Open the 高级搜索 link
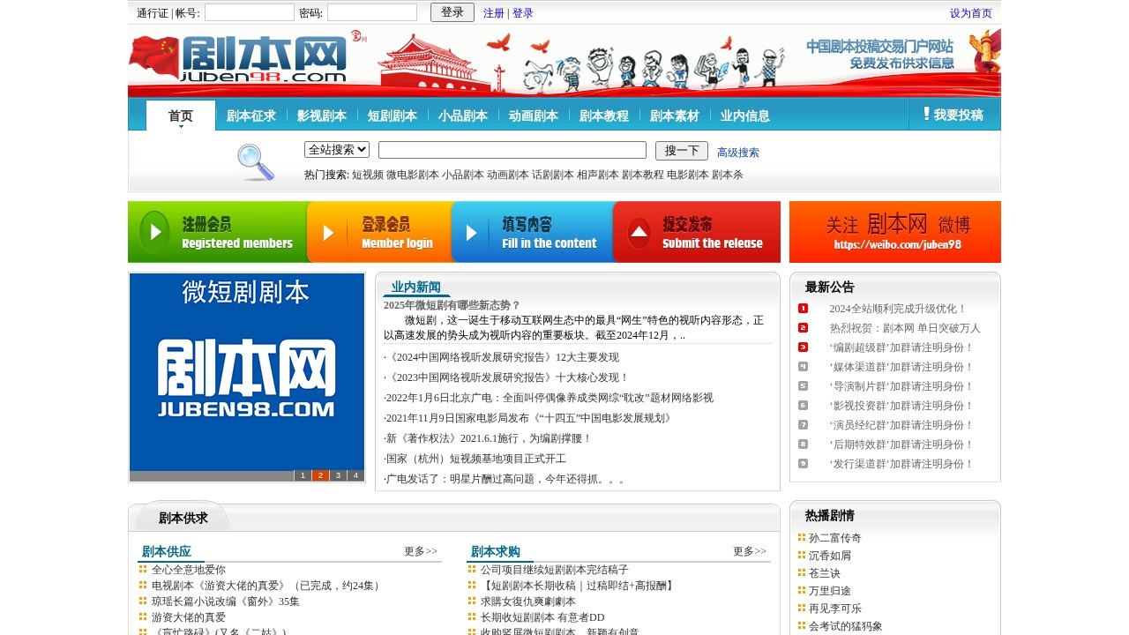Viewport: 1129px width, 635px height. coord(740,150)
